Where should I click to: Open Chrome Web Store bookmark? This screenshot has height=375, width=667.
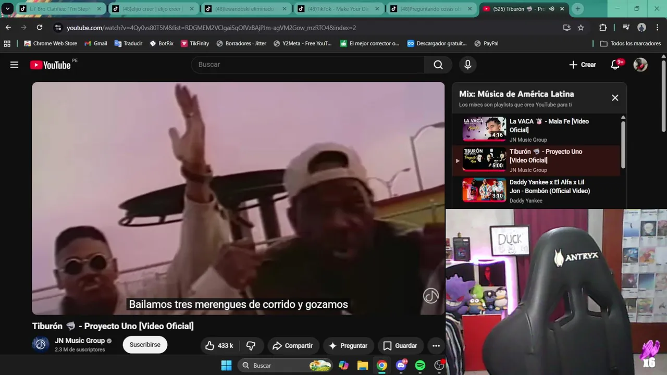(51, 44)
